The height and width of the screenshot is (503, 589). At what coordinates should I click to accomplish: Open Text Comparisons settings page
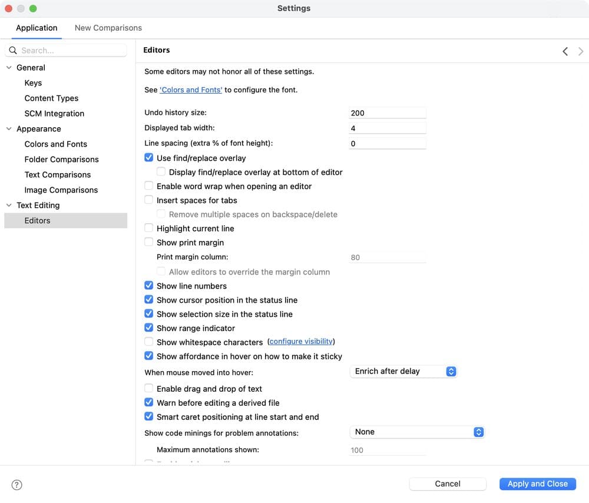coord(58,175)
